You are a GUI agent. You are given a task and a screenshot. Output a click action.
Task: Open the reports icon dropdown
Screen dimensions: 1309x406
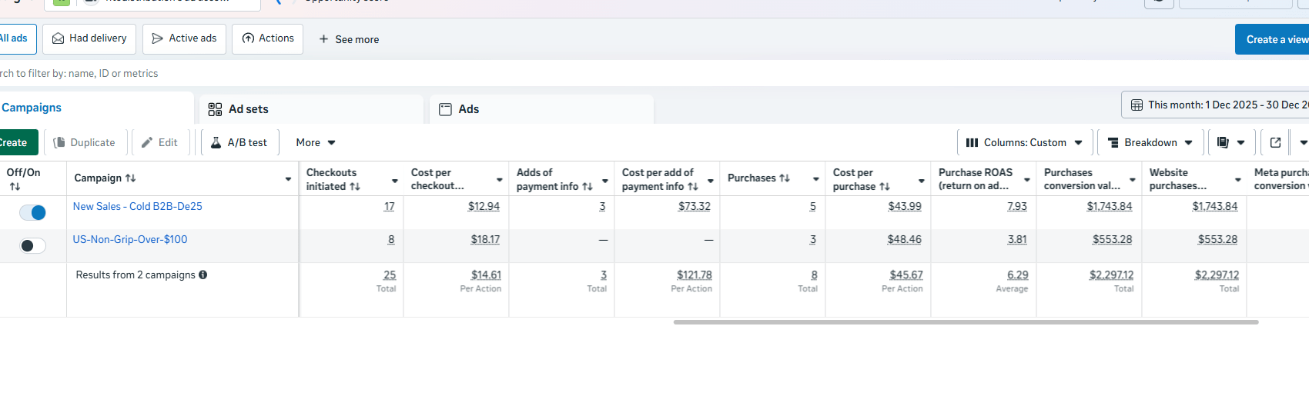pos(1231,143)
